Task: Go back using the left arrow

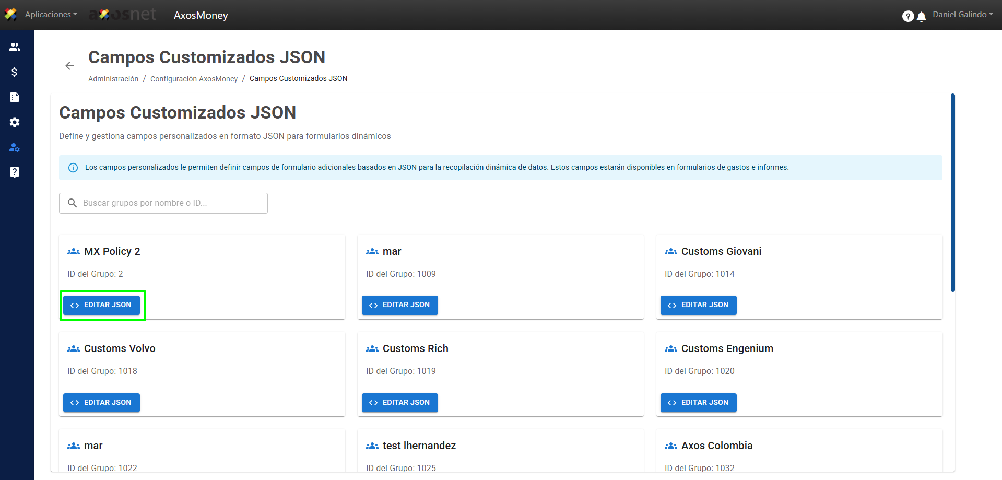Action: (69, 66)
